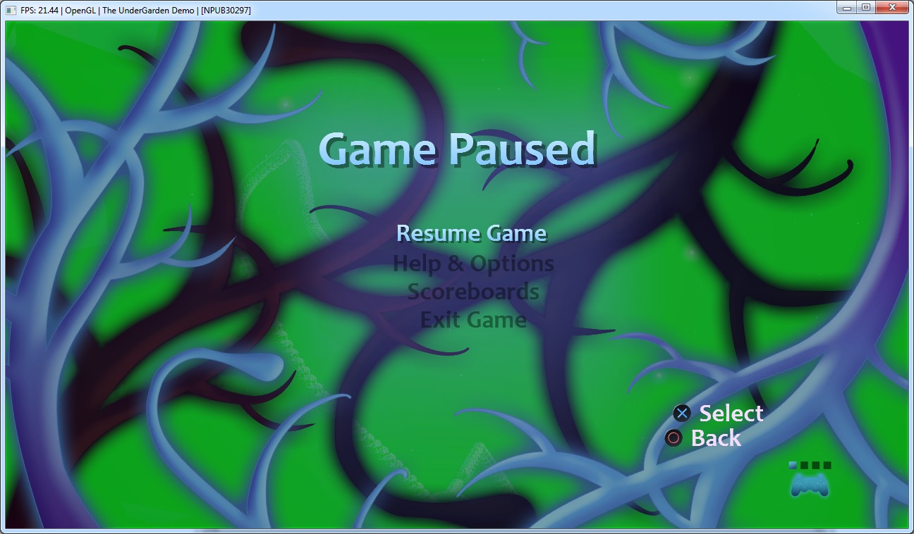Open Help & Options menu entry
The height and width of the screenshot is (534, 914).
[x=473, y=263]
